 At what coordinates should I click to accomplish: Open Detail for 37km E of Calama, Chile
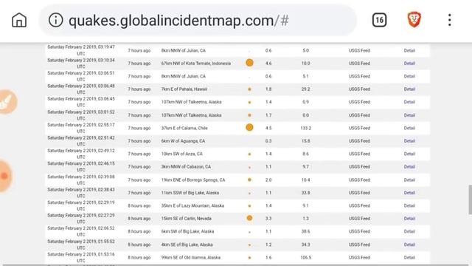409,128
